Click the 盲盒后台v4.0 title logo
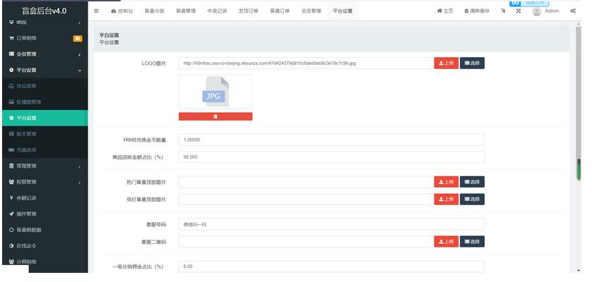Viewport: 592px width, 282px height. tap(45, 11)
